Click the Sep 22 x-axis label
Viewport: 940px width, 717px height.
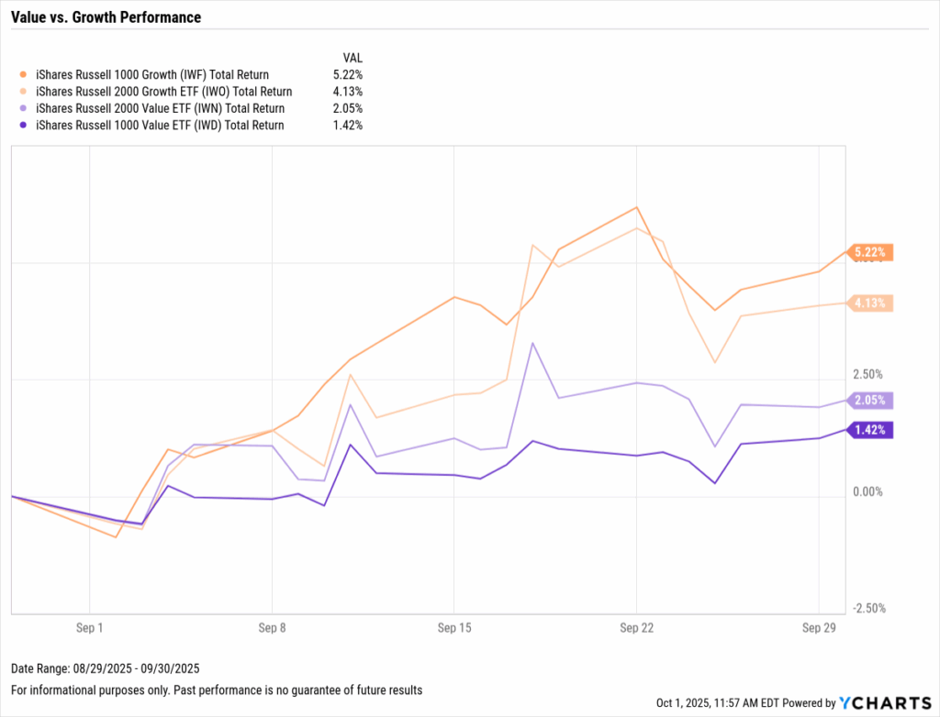pyautogui.click(x=636, y=630)
